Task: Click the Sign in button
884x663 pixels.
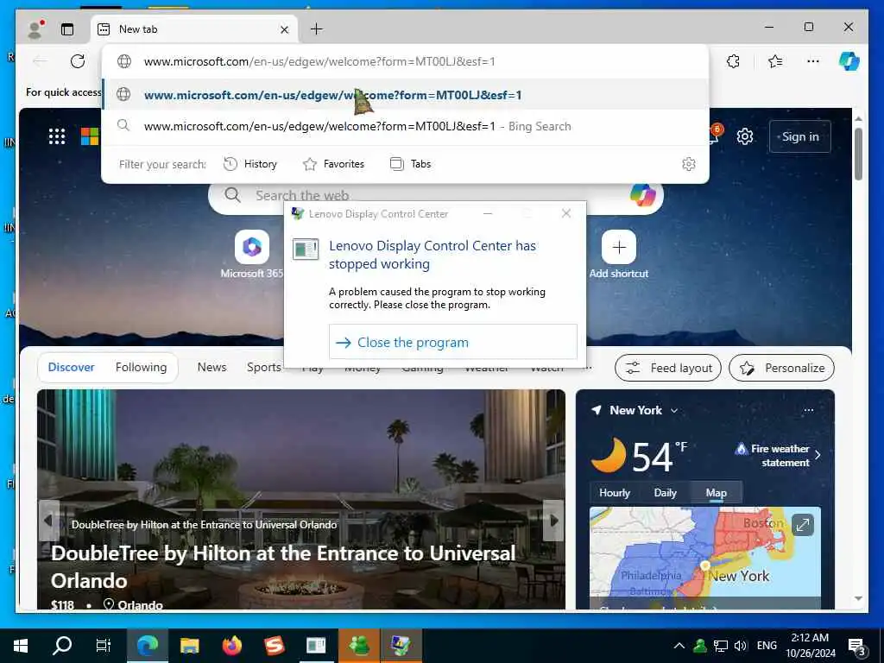Action: (x=799, y=136)
